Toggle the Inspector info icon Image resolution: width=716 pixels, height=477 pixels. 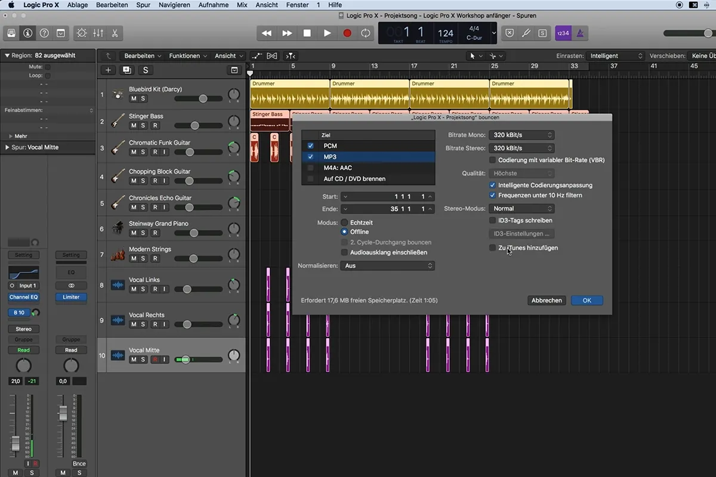click(27, 33)
